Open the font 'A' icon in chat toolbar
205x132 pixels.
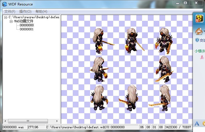[x=197, y=124]
